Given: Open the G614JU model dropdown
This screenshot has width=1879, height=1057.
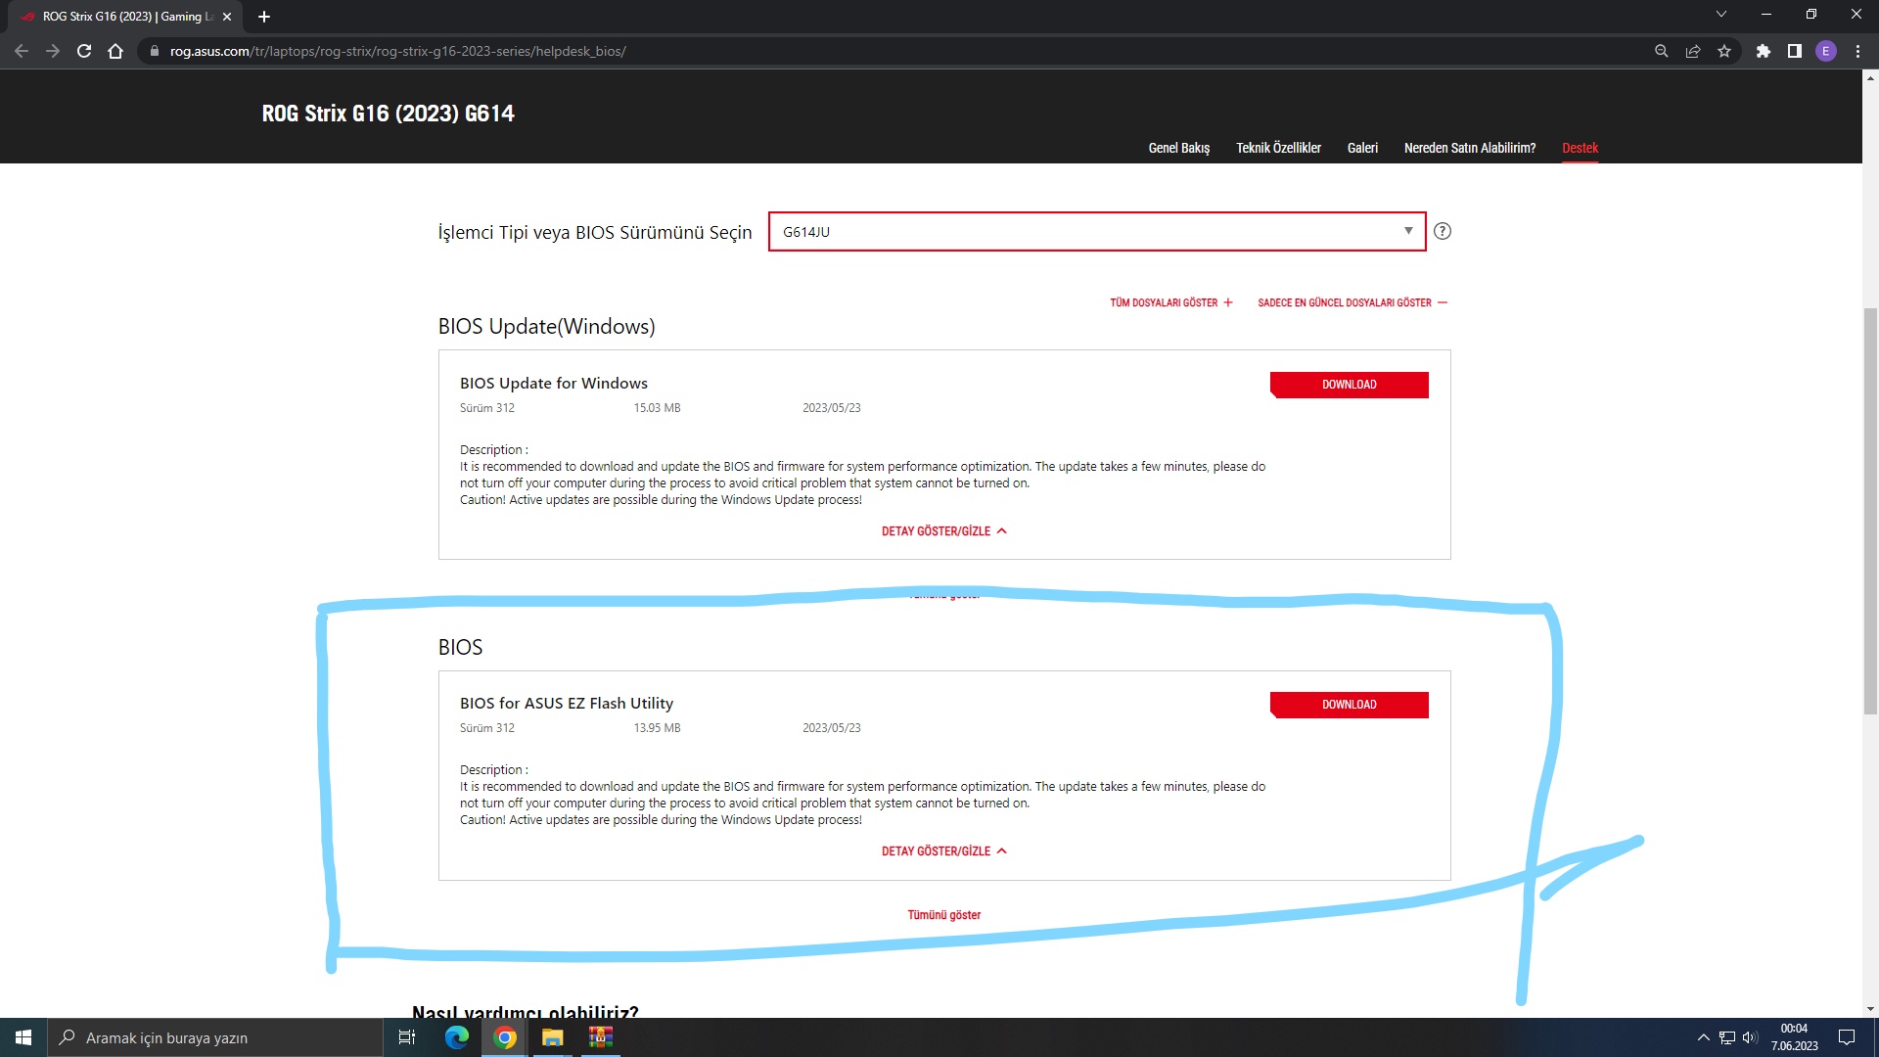Looking at the screenshot, I should point(1096,232).
